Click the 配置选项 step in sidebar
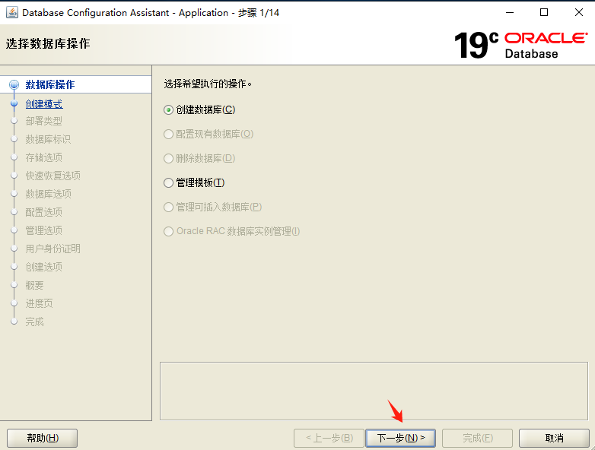The image size is (595, 450). (43, 212)
